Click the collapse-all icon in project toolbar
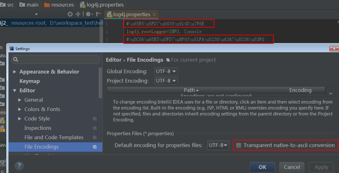Screen dimensions: 339x173 (78, 14)
